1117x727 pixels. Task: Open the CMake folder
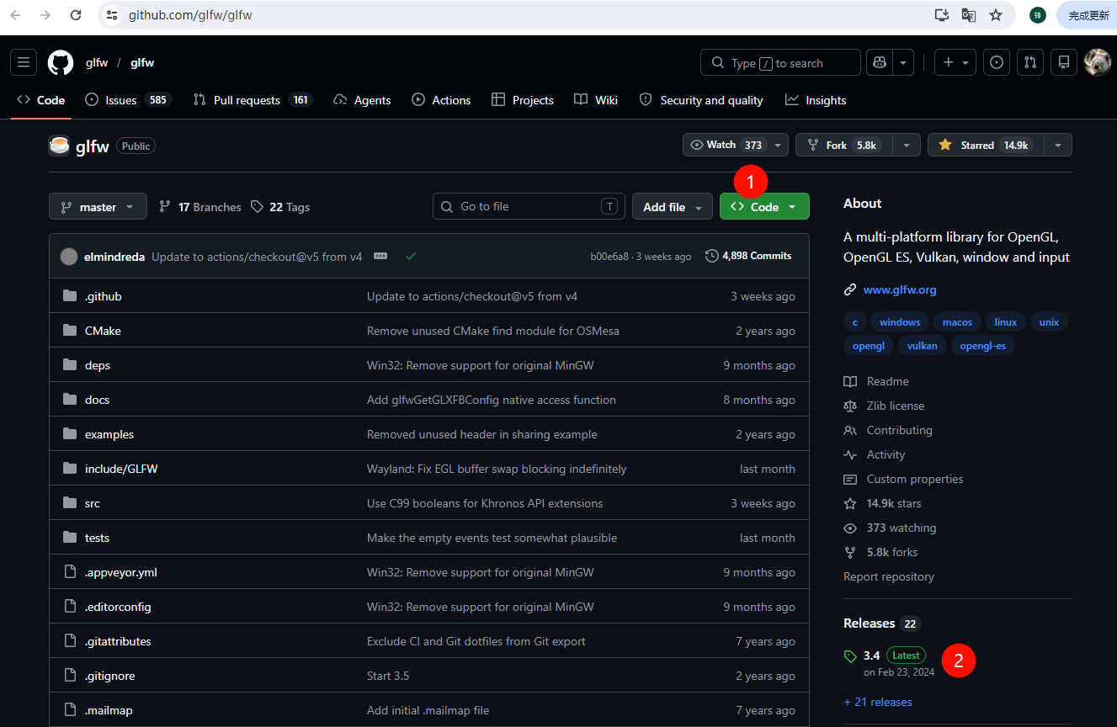(103, 331)
